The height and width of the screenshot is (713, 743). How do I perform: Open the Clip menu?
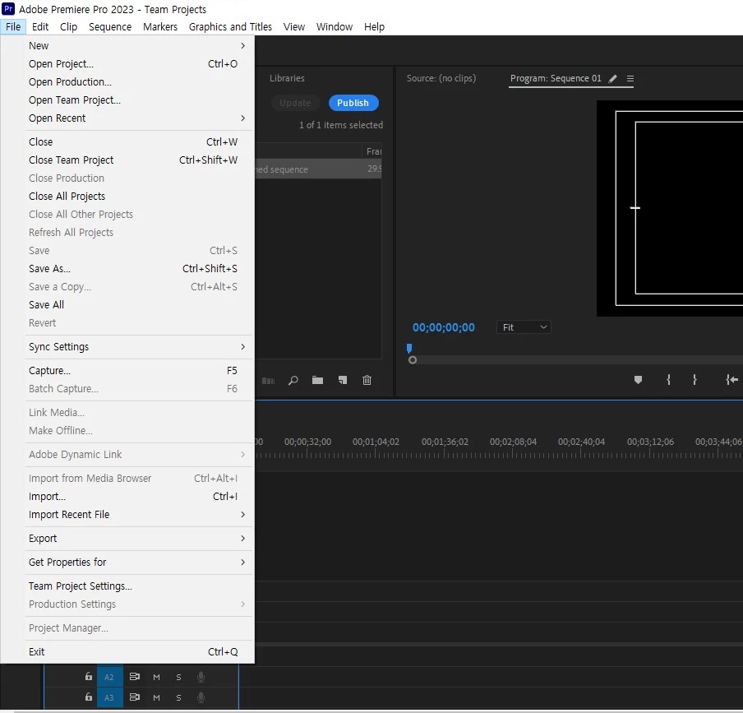coord(69,26)
